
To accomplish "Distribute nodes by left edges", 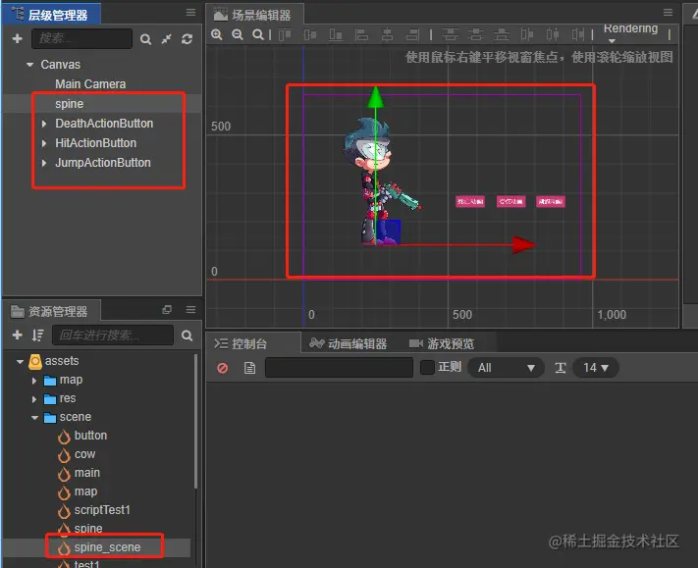I will point(527,34).
